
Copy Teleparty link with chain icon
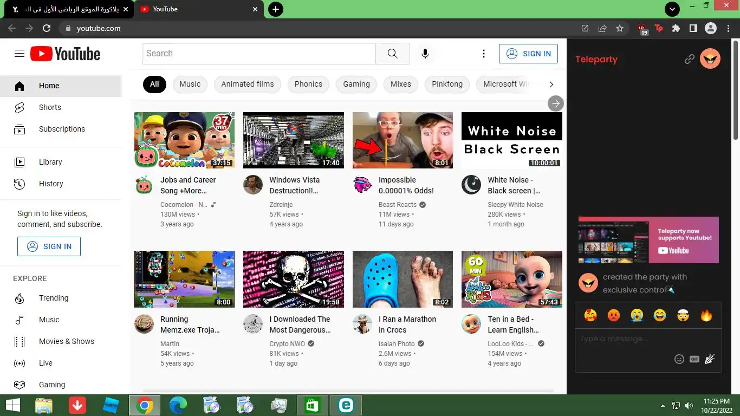[x=689, y=59]
